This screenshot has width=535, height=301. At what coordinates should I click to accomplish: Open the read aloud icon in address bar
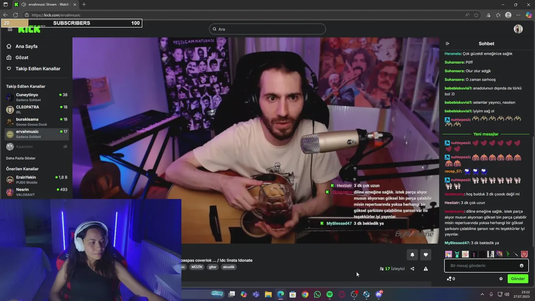point(467,15)
